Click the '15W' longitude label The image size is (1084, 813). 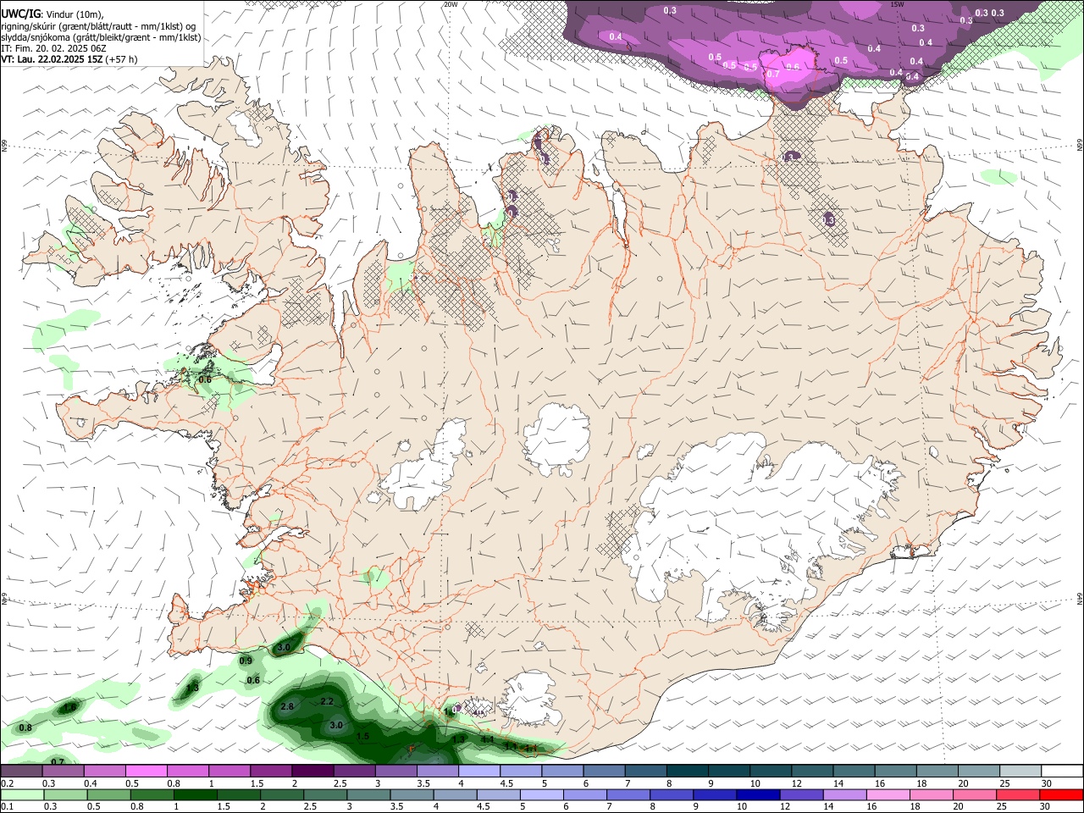[x=898, y=4]
